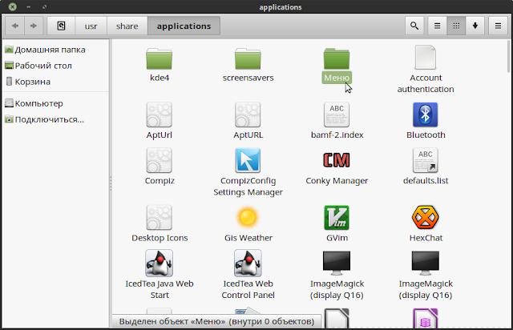The height and width of the screenshot is (330, 513).
Task: Open the root filesystem path button
Action: (x=61, y=26)
